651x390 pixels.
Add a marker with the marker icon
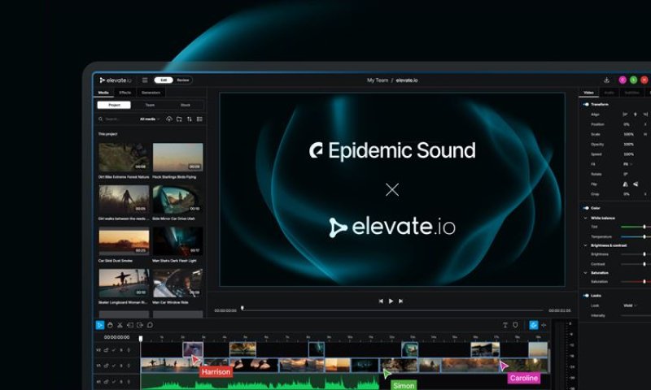point(515,325)
